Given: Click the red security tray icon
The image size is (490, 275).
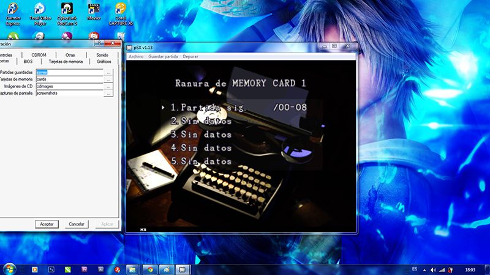Looking at the screenshot, I should click(450, 269).
